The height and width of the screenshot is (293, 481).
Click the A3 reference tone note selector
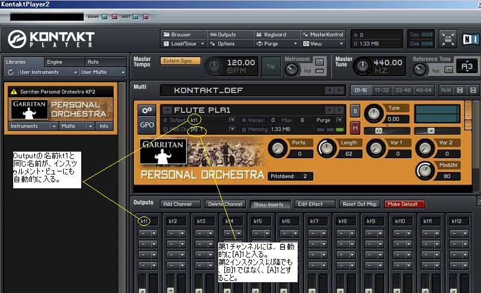(467, 66)
